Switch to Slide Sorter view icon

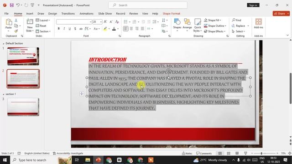point(229,153)
